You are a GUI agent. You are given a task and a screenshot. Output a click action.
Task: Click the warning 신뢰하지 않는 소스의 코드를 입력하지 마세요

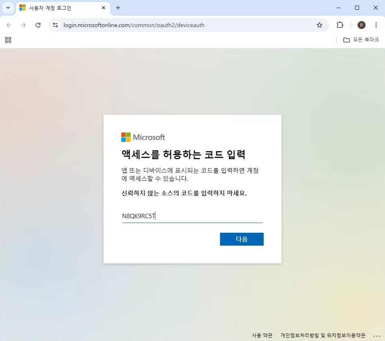(x=184, y=193)
